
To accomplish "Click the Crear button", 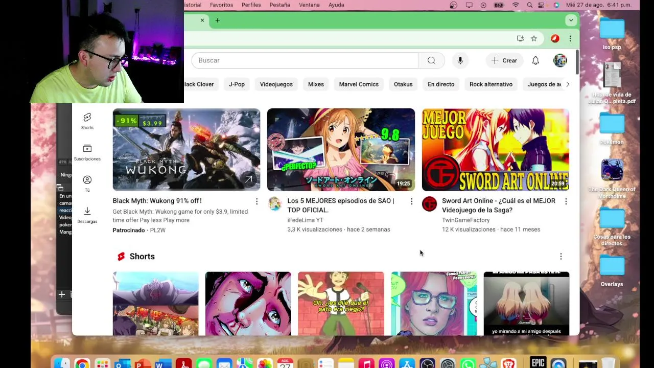I will pos(504,60).
